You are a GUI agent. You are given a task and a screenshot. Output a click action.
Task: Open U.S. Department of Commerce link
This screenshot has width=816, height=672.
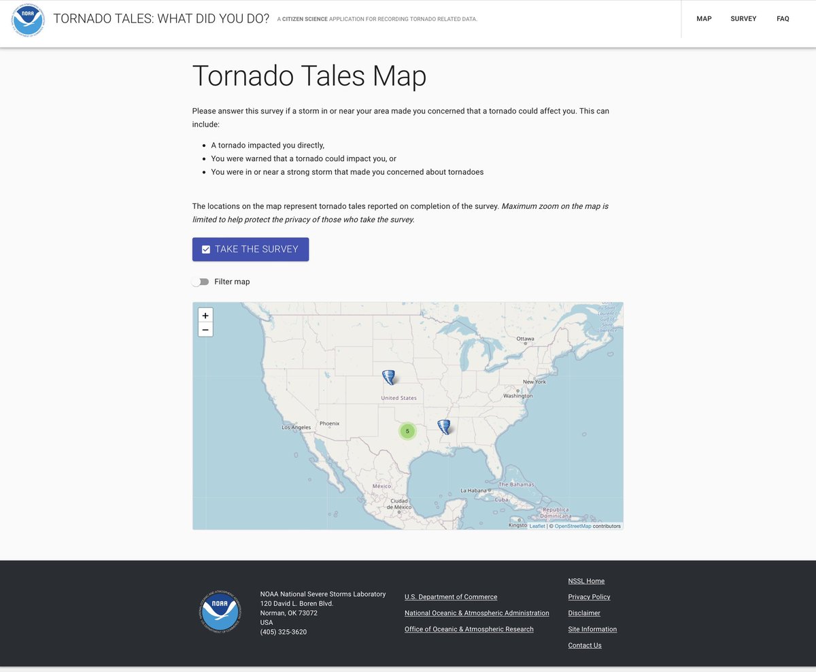[451, 597]
